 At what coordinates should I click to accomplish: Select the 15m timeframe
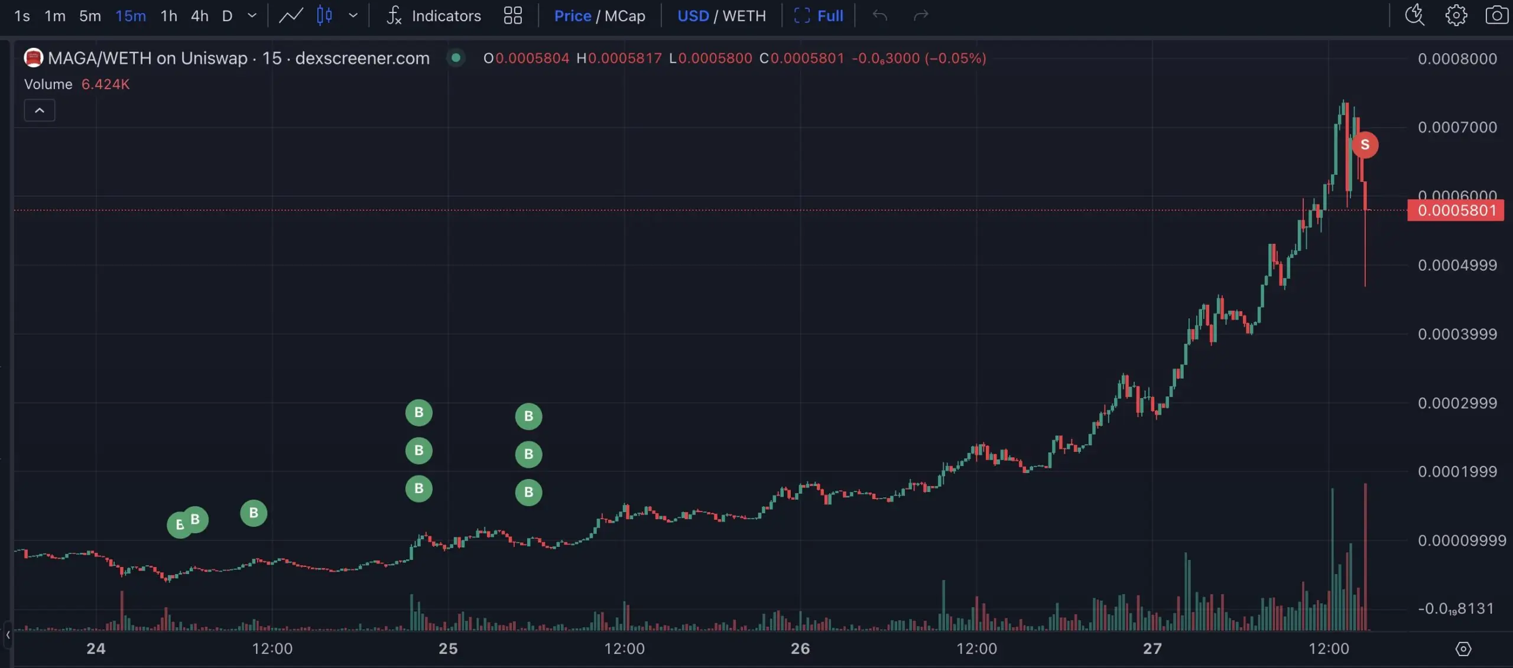tap(131, 16)
